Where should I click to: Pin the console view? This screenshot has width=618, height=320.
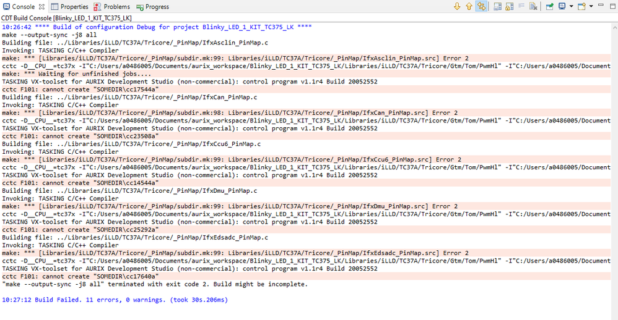pos(549,7)
